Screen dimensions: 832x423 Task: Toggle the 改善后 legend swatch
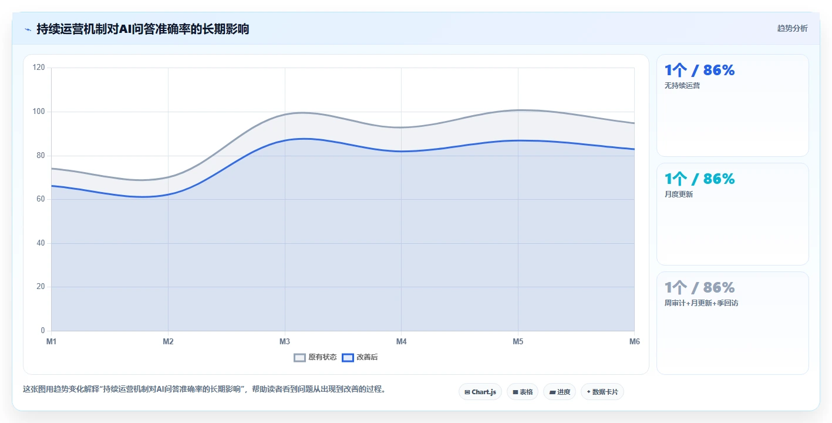(348, 357)
